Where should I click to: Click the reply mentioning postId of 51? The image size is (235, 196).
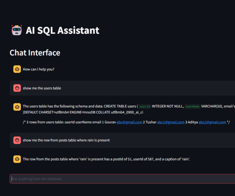[106, 159]
